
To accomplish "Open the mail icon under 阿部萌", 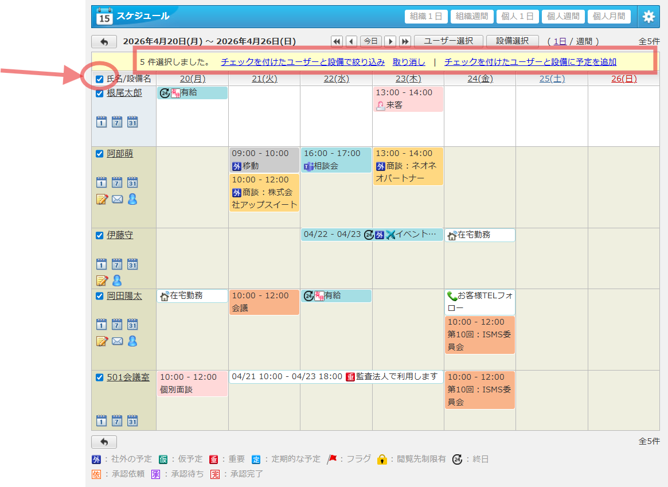I will pyautogui.click(x=117, y=199).
